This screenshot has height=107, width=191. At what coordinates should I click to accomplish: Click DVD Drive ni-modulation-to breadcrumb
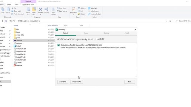pos(29,21)
